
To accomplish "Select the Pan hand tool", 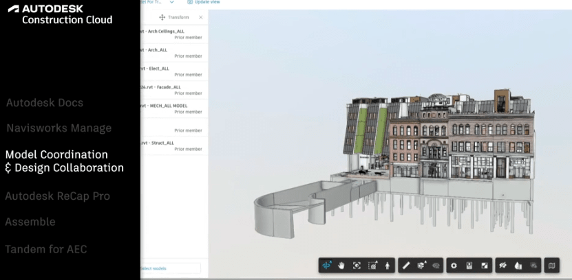I will coord(341,266).
